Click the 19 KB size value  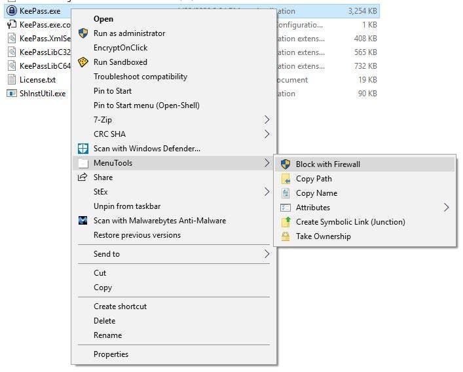pyautogui.click(x=367, y=80)
